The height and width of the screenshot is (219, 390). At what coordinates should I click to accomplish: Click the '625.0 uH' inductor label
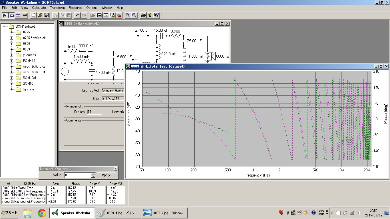169,54
